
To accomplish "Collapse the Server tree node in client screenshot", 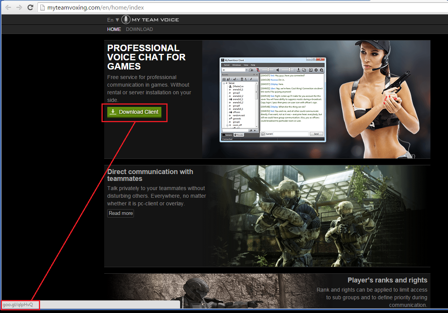I will [224, 83].
